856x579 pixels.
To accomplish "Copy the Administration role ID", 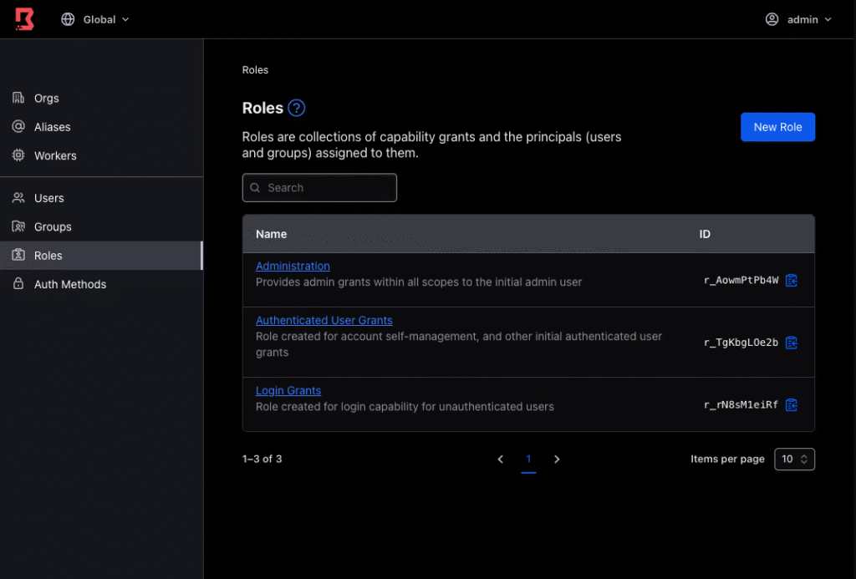I will (x=792, y=281).
